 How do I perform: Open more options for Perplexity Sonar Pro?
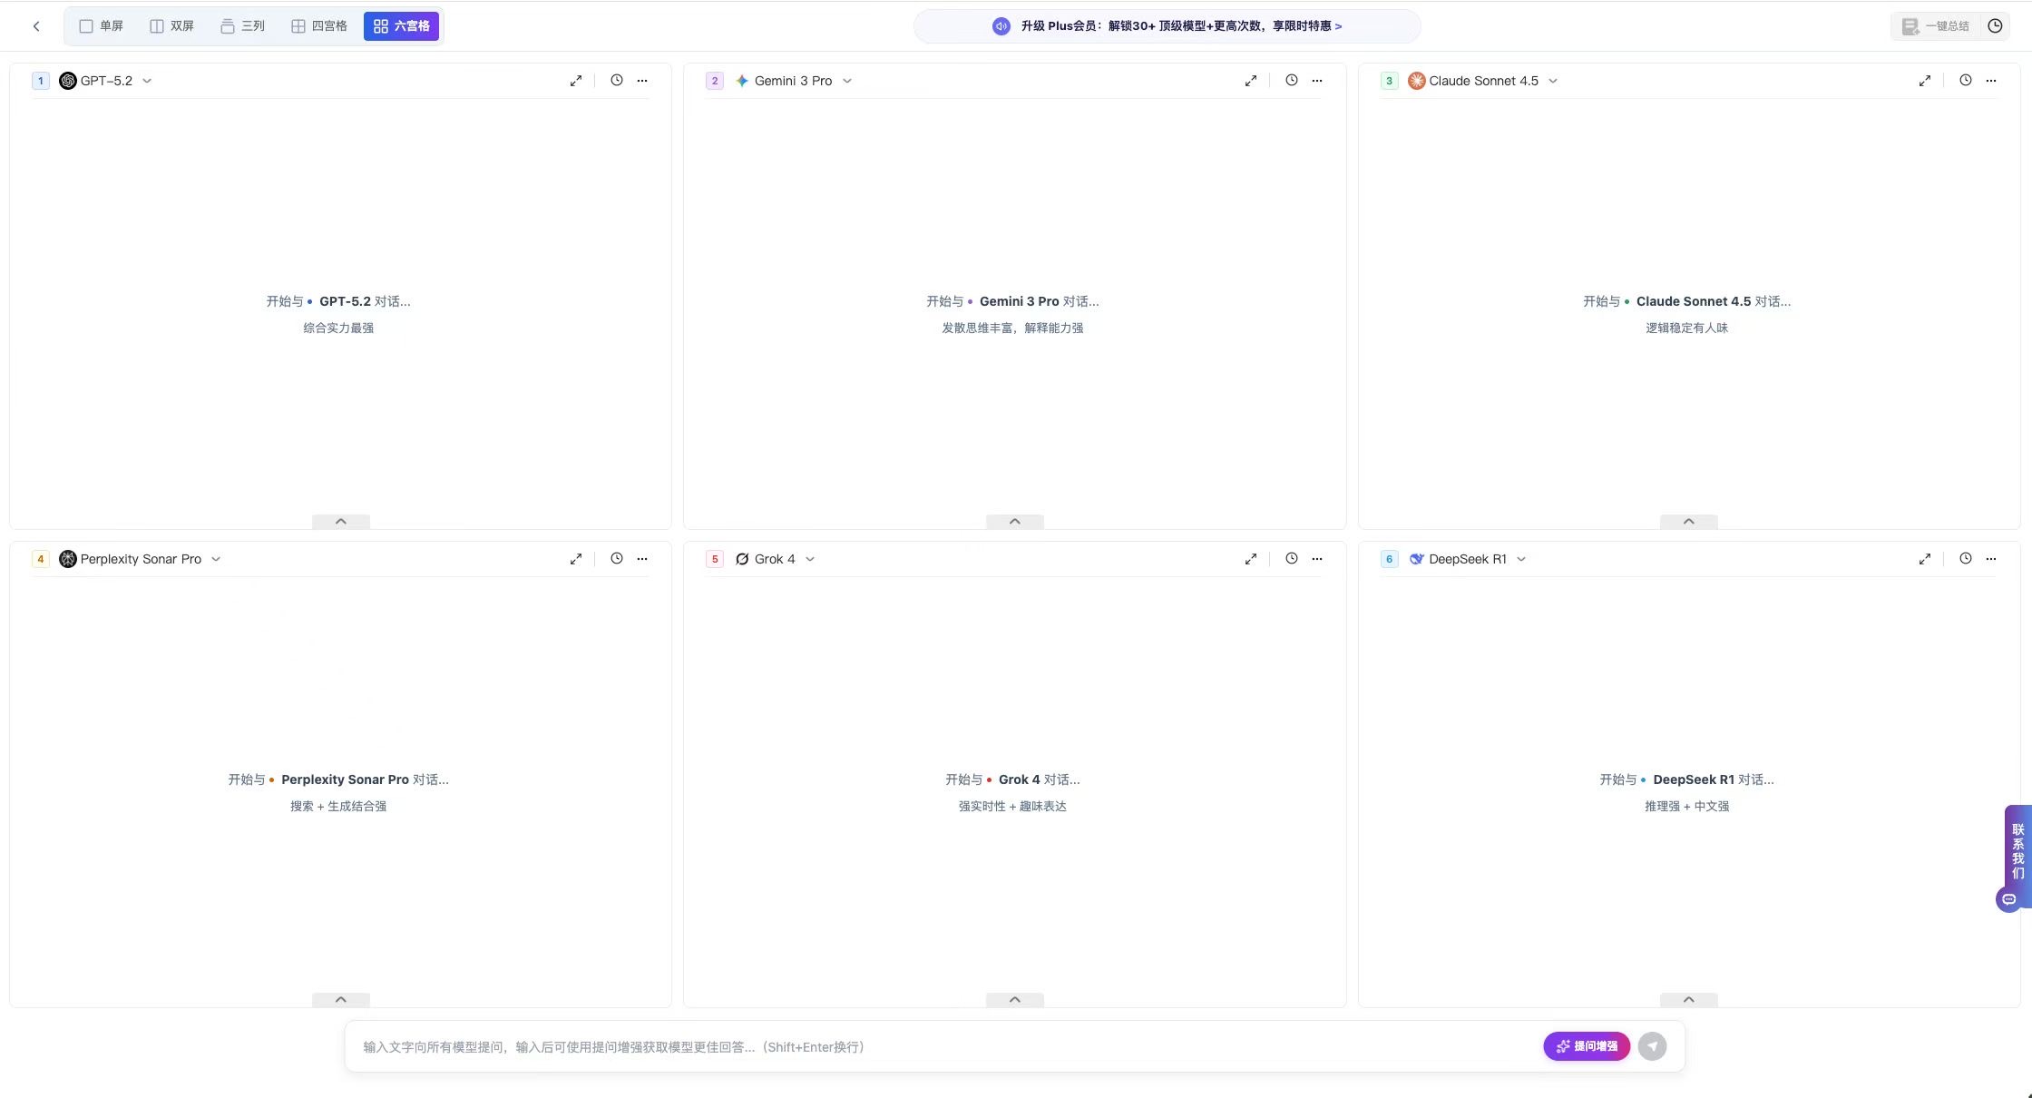(x=642, y=559)
